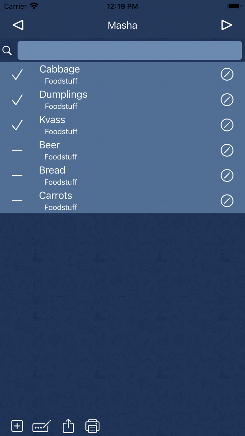Image resolution: width=245 pixels, height=436 pixels.
Task: Select the Masha list title
Action: 122,25
